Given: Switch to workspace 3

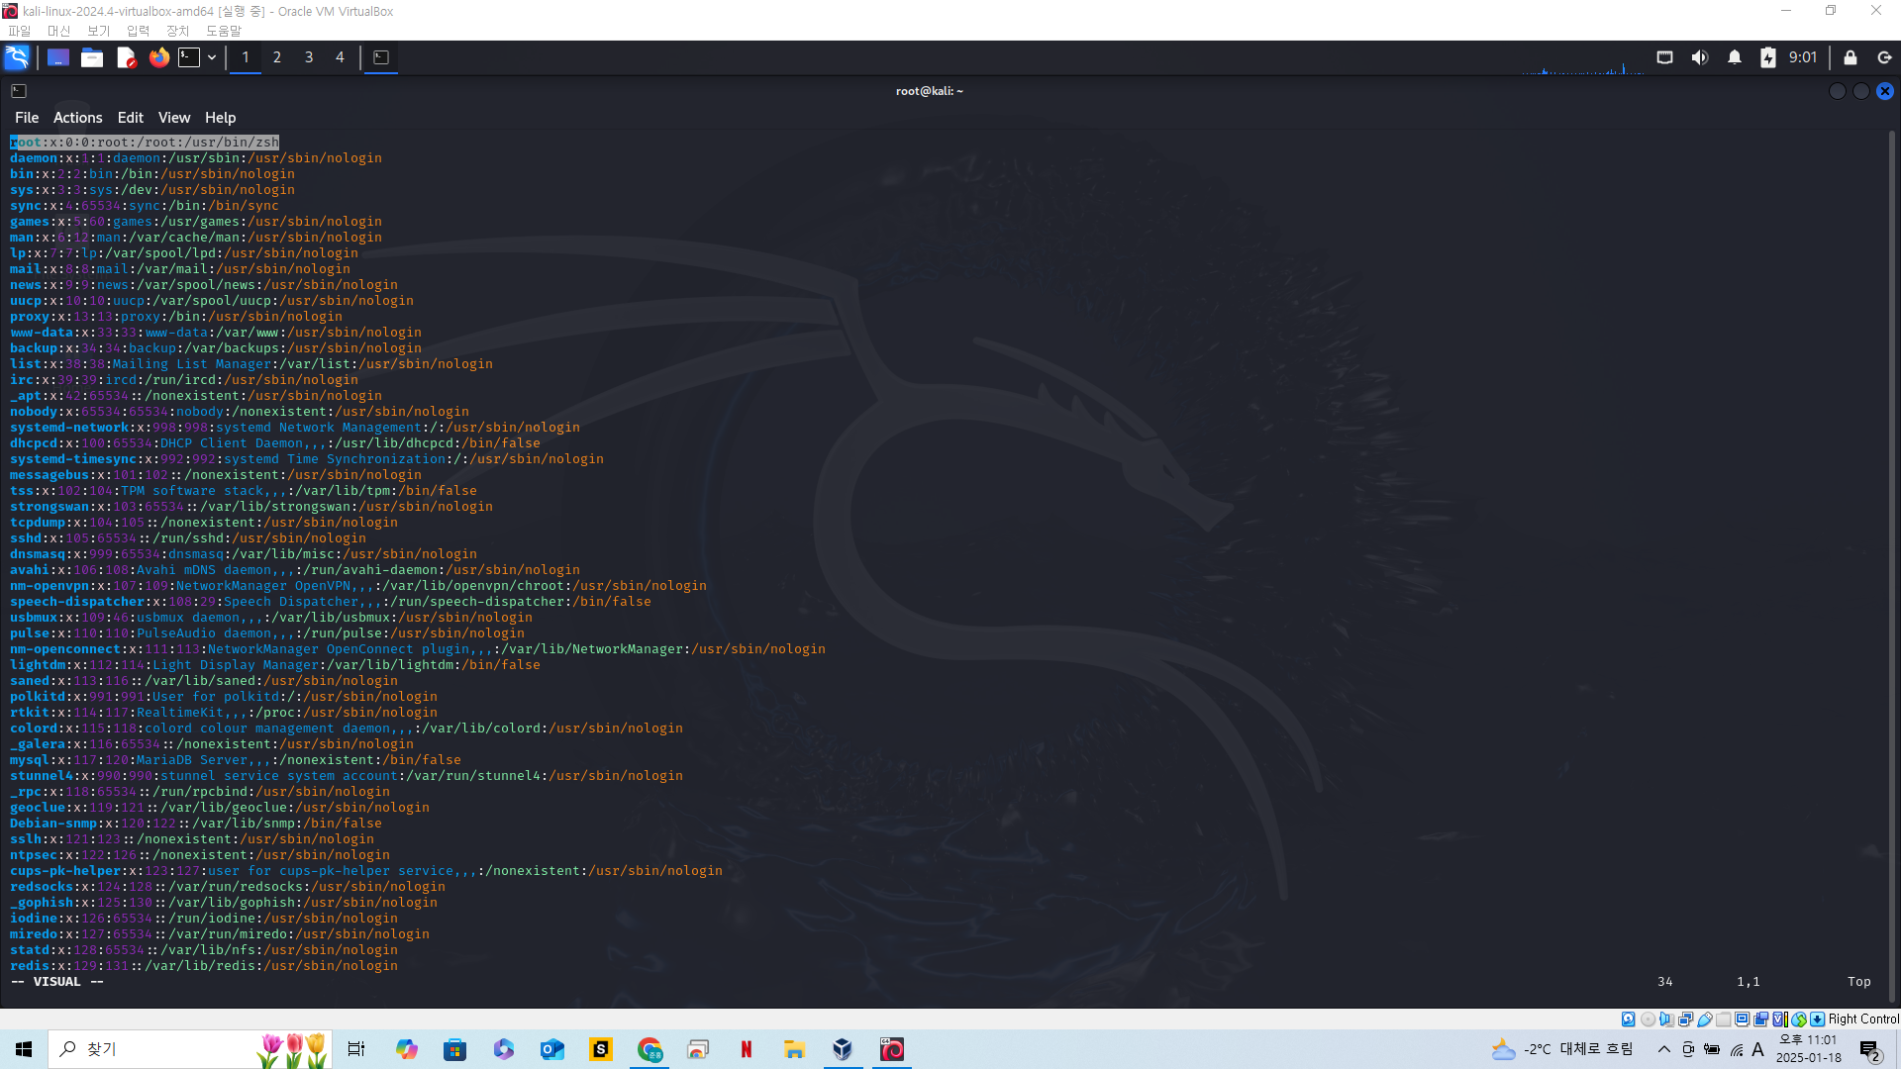Looking at the screenshot, I should [x=309, y=57].
